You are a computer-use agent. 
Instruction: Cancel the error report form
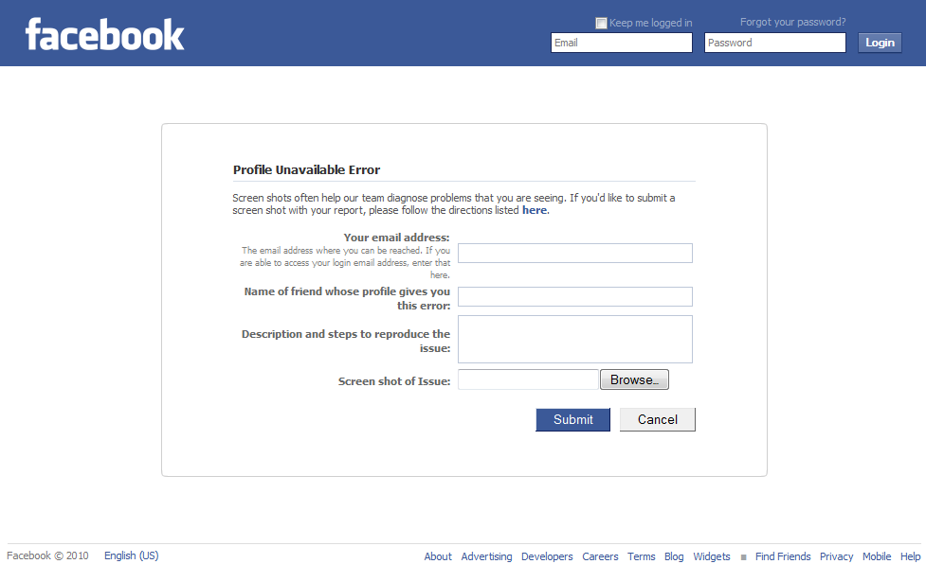click(x=657, y=419)
